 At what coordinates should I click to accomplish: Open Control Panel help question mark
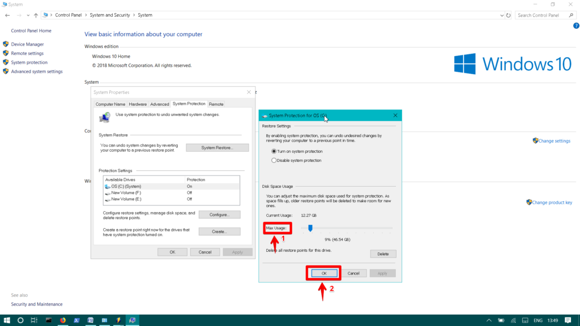point(576,25)
